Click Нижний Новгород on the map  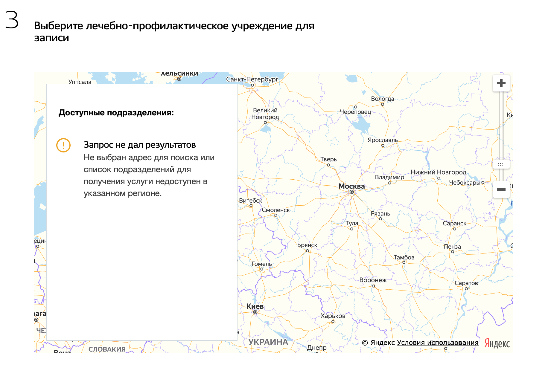click(438, 172)
